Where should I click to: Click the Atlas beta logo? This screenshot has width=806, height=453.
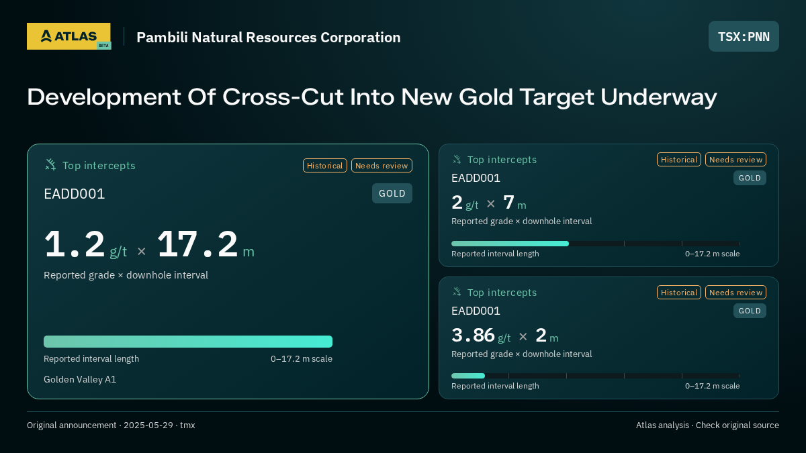[x=69, y=36]
